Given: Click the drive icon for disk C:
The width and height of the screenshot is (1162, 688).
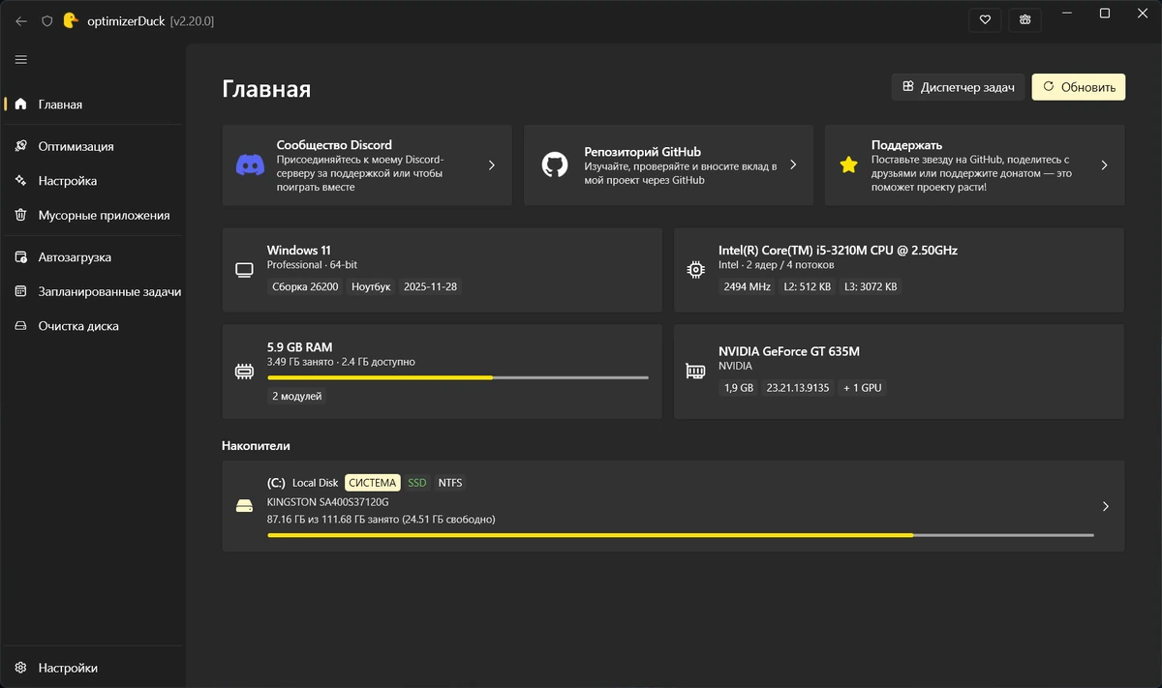Looking at the screenshot, I should 245,506.
